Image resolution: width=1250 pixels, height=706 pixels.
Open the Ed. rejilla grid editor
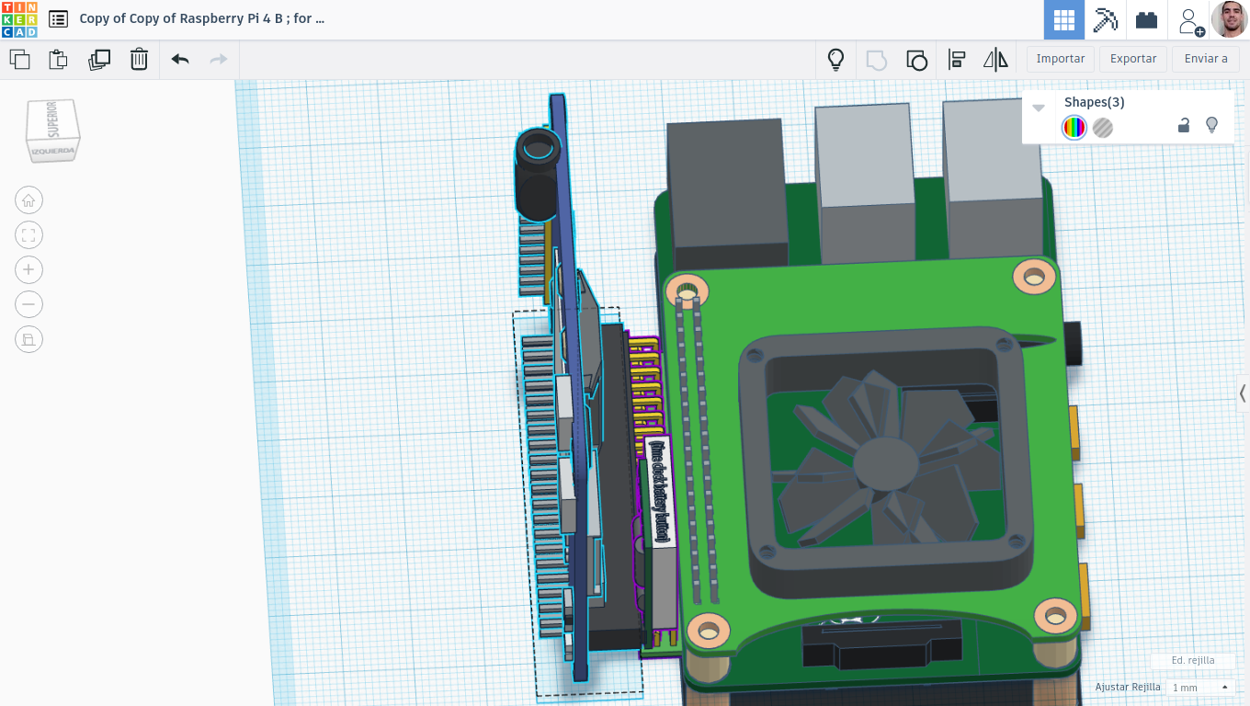pyautogui.click(x=1193, y=660)
